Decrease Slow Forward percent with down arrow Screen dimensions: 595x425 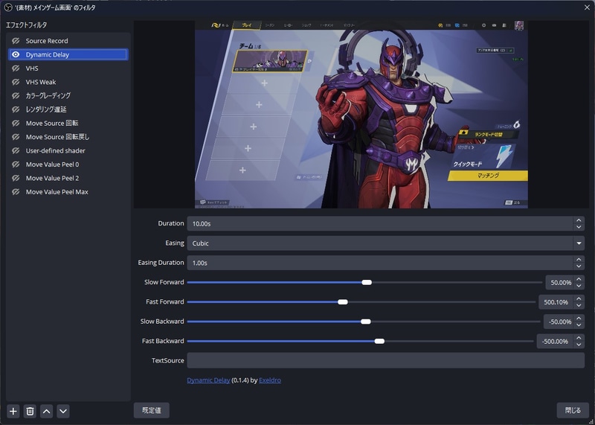pos(579,286)
